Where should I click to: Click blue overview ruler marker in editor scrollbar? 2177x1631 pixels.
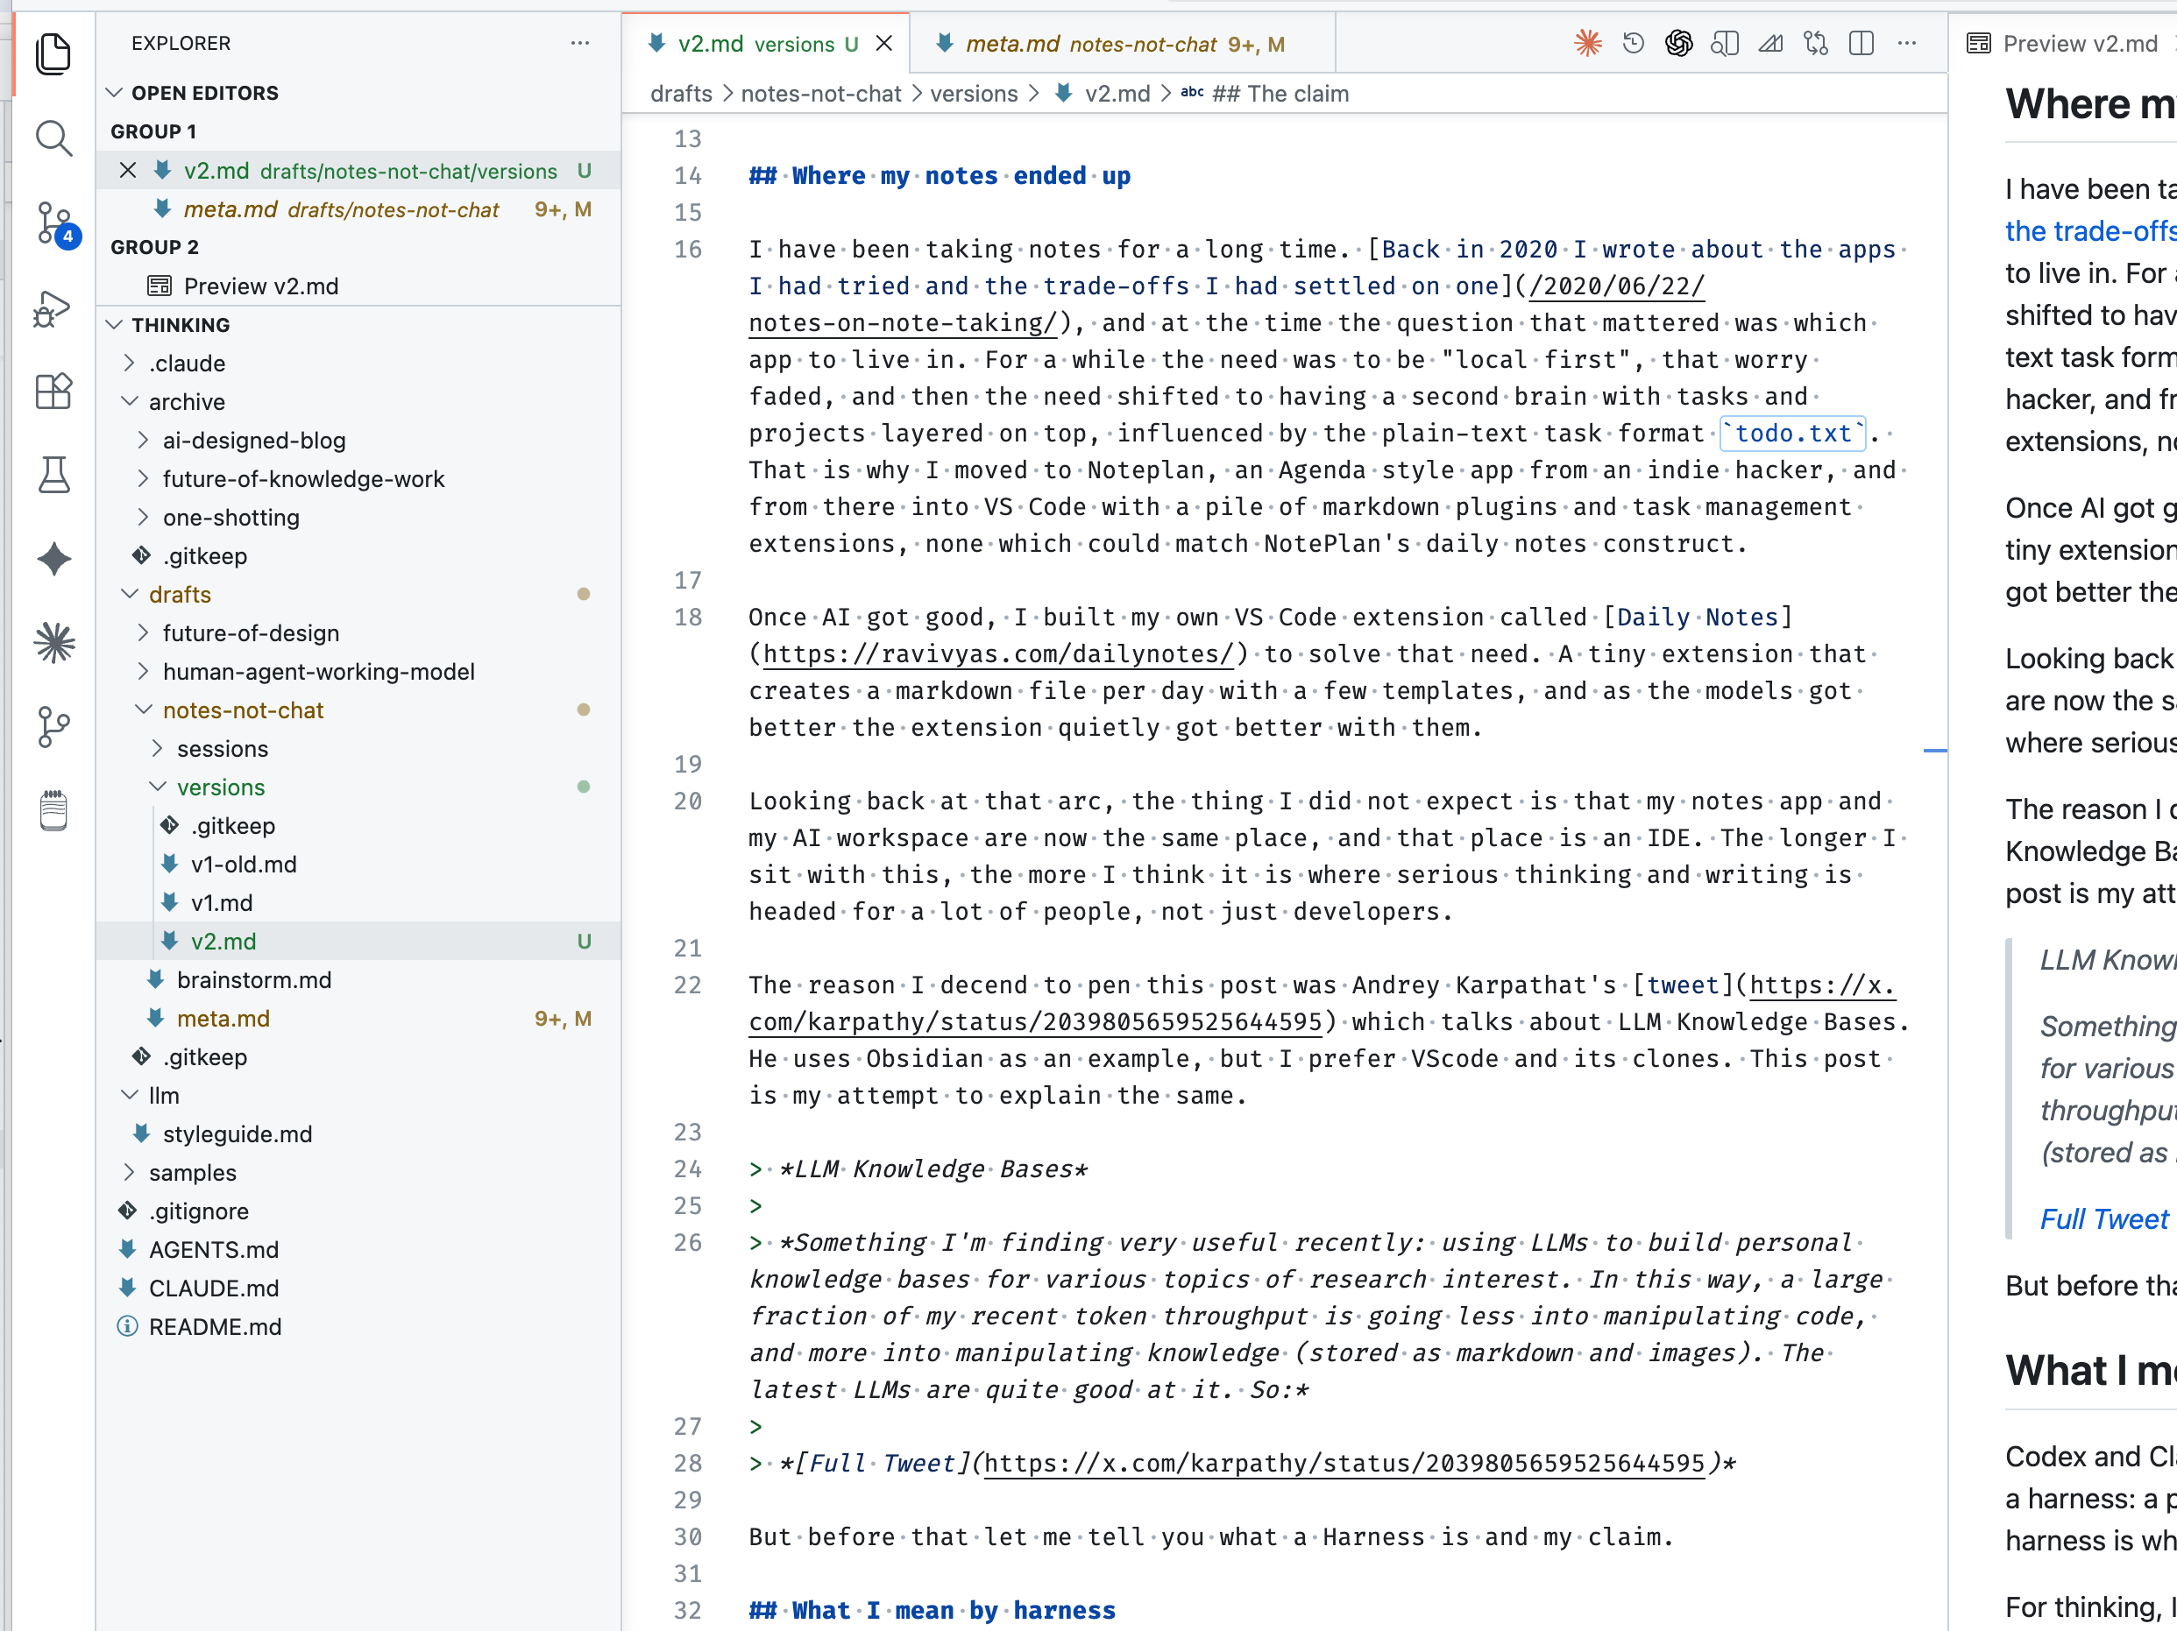pyautogui.click(x=1935, y=751)
